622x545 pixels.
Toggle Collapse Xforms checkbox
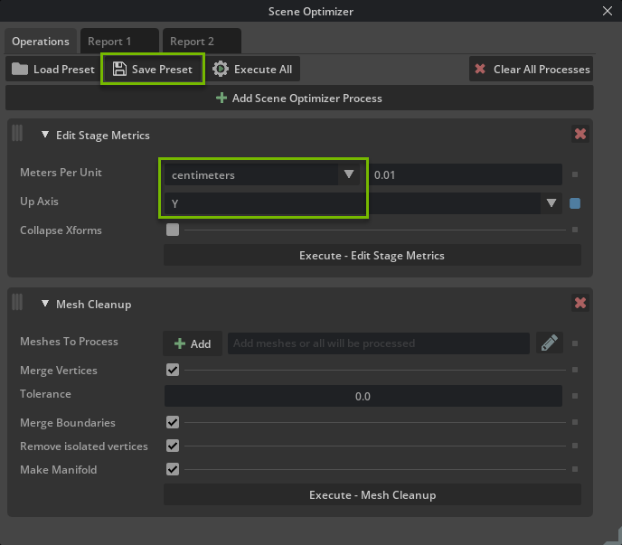[173, 230]
